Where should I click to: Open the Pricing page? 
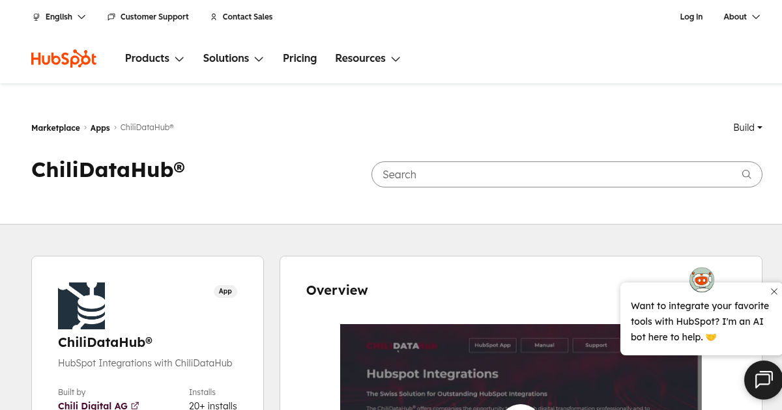click(x=300, y=59)
